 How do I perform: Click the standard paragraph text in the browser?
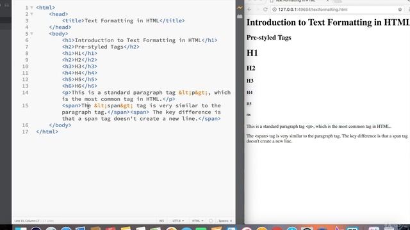click(319, 126)
